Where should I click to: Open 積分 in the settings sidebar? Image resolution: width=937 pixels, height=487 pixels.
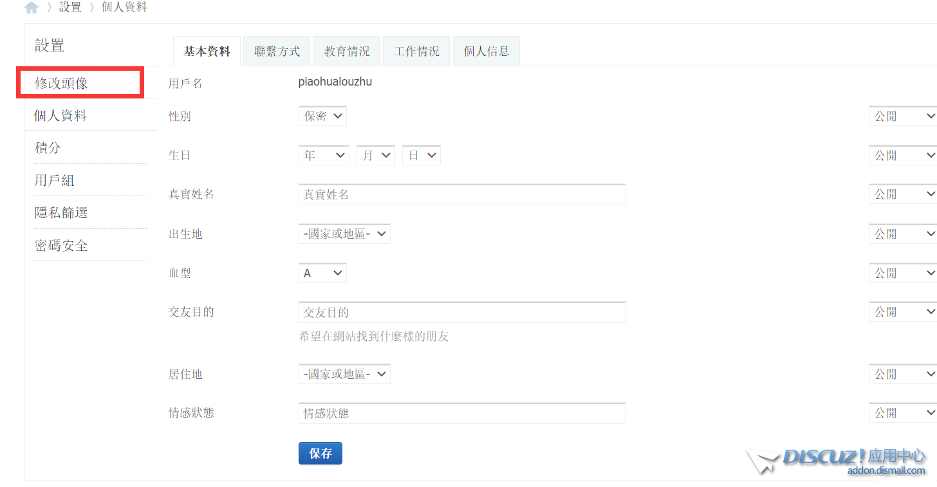(48, 148)
